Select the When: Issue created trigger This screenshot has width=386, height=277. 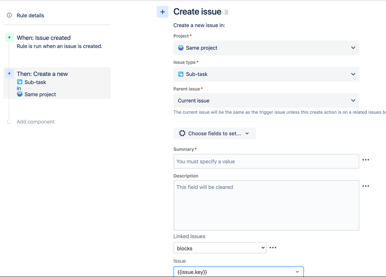point(44,38)
